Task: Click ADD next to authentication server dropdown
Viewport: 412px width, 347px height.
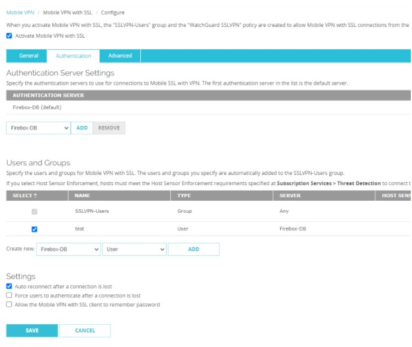Action: coord(82,128)
